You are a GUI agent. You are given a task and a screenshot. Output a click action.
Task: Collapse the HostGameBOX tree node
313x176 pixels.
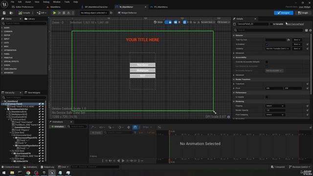[x=7, y=117]
